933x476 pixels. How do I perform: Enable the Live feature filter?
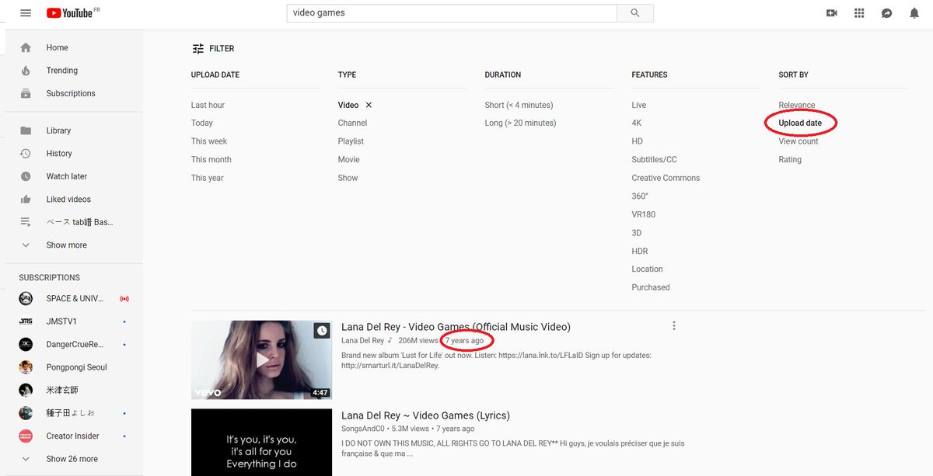point(638,105)
